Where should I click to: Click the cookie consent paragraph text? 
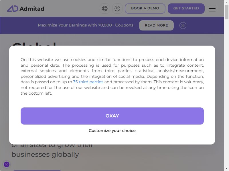click(112, 76)
